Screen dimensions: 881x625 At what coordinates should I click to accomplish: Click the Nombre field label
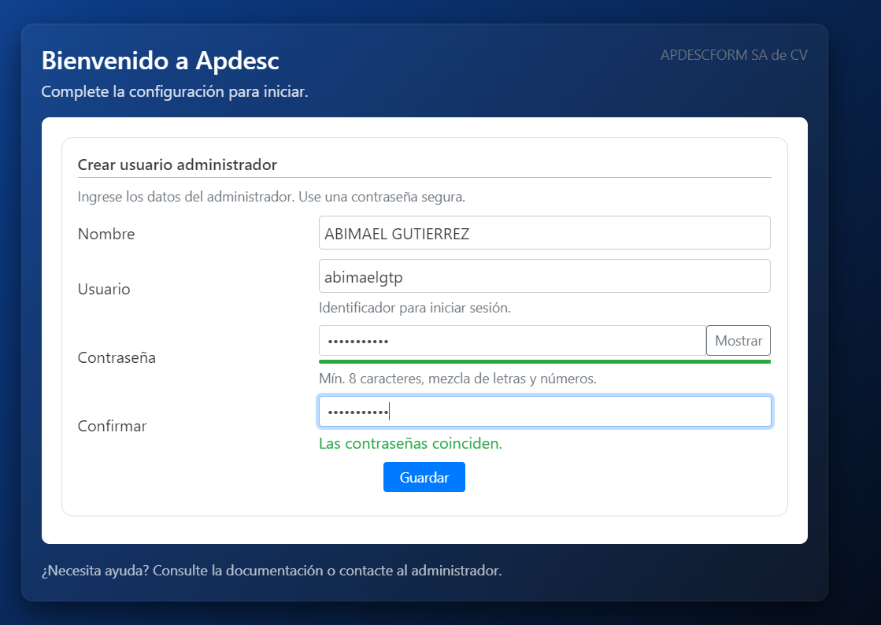coord(106,234)
